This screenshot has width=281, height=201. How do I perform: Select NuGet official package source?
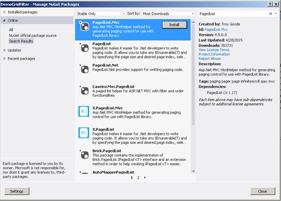(32, 36)
